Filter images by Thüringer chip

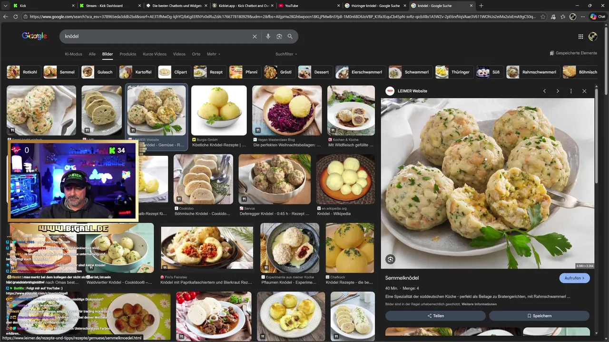point(453,72)
